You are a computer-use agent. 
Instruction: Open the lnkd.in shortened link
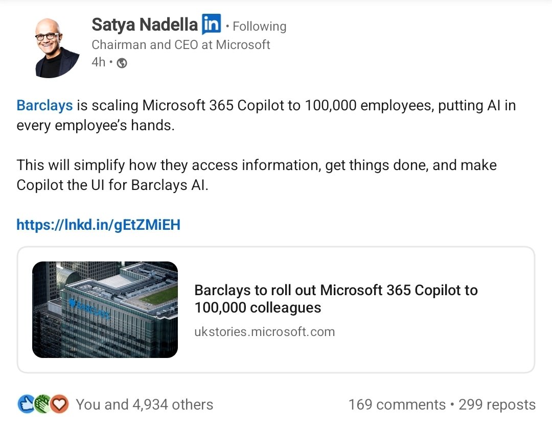click(x=98, y=224)
